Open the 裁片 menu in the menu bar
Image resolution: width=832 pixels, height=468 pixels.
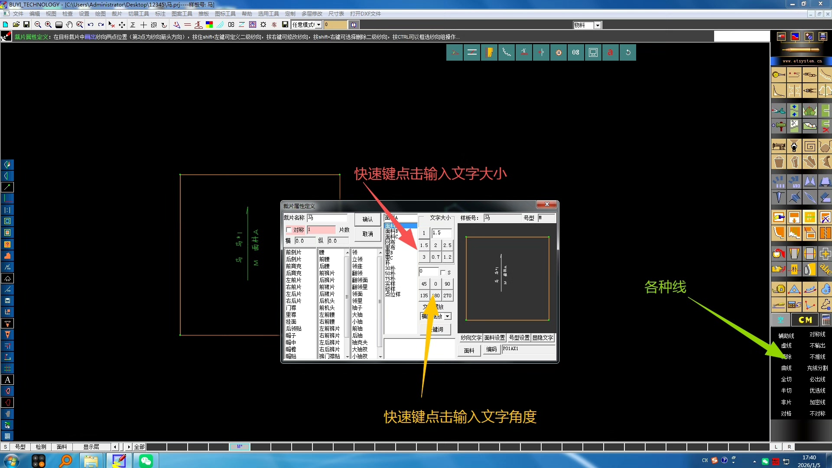point(117,14)
